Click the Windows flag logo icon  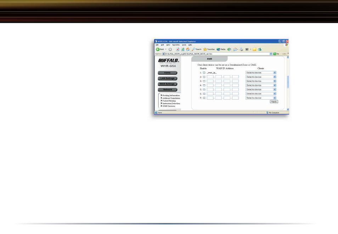pyautogui.click(x=287, y=45)
